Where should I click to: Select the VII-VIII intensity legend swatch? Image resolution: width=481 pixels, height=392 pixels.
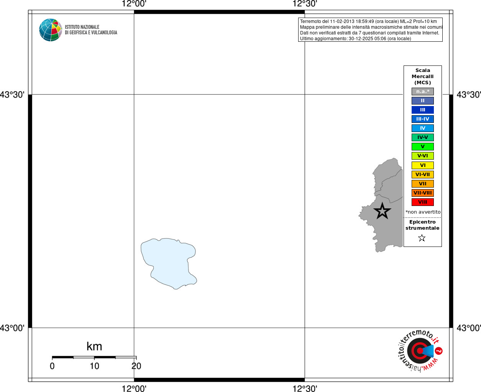[x=423, y=193]
